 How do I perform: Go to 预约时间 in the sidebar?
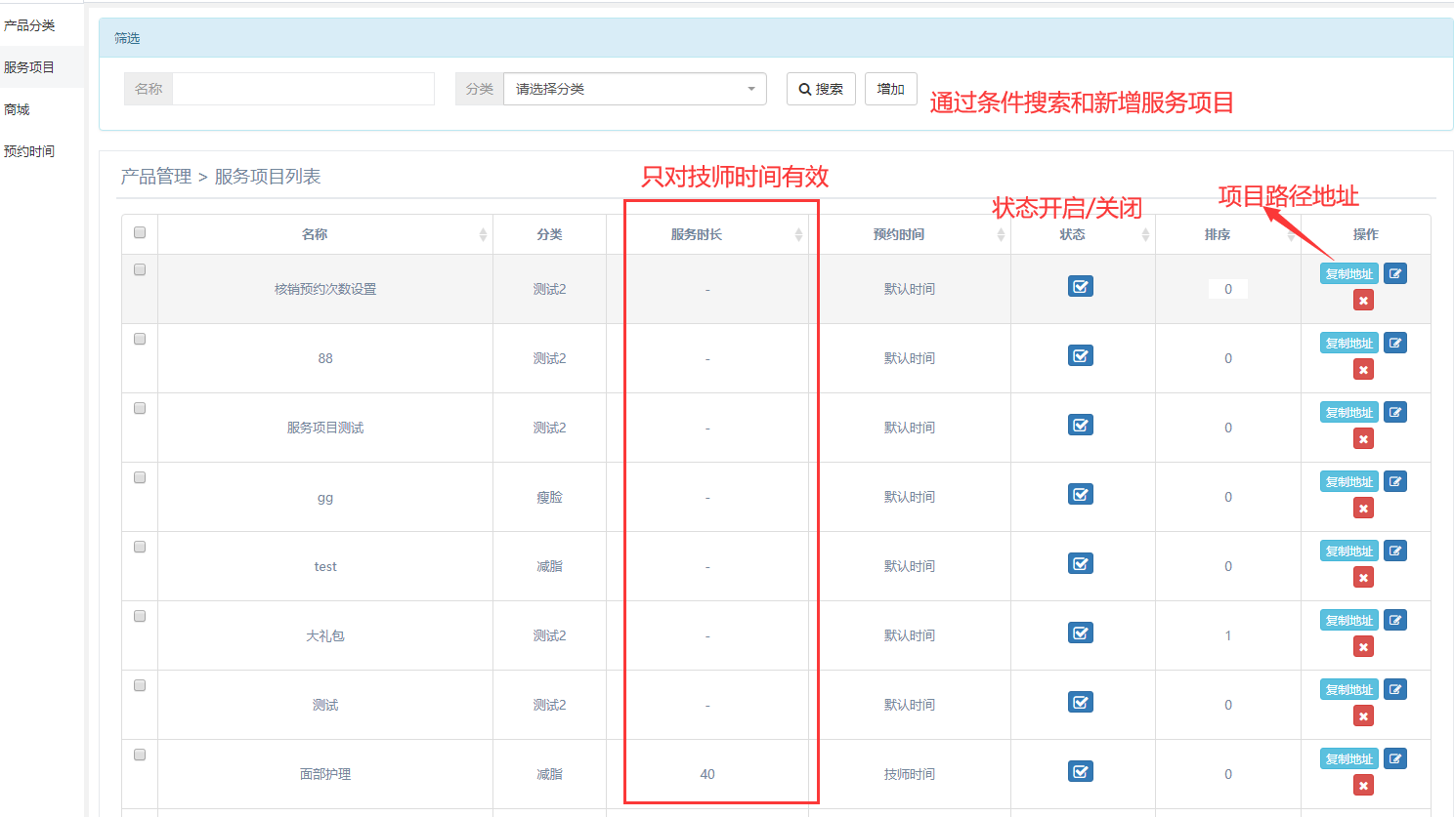click(29, 151)
